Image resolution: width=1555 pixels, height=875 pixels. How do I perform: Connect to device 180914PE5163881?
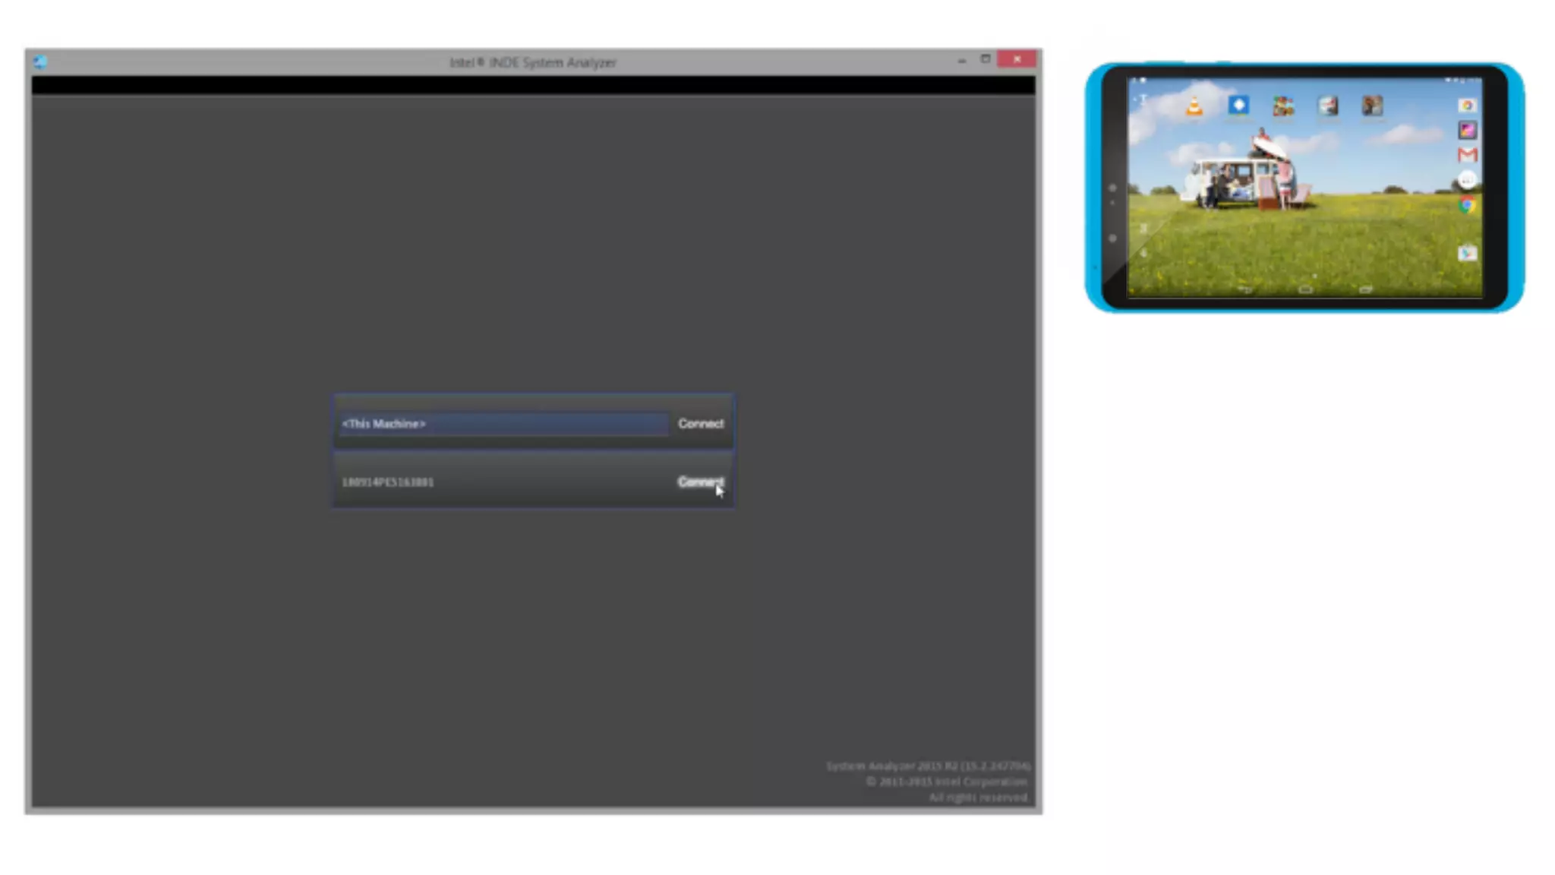[700, 482]
